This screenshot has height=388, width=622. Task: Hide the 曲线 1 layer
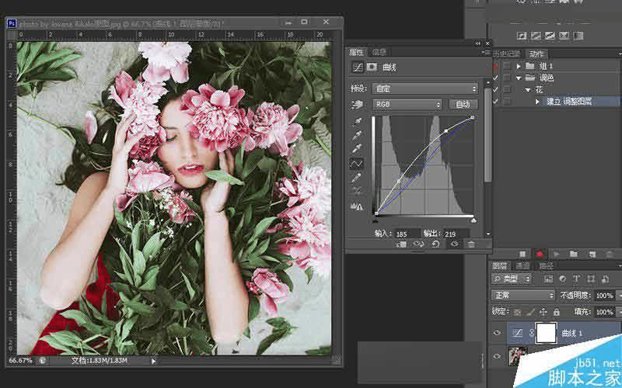(x=498, y=333)
